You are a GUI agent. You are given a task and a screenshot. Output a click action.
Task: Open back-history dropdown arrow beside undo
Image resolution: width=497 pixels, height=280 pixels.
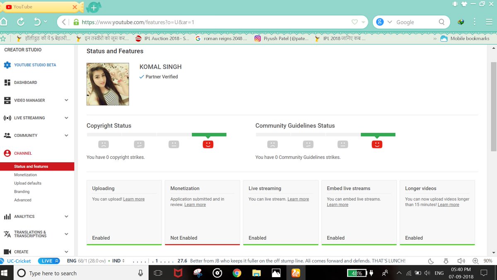tap(45, 22)
